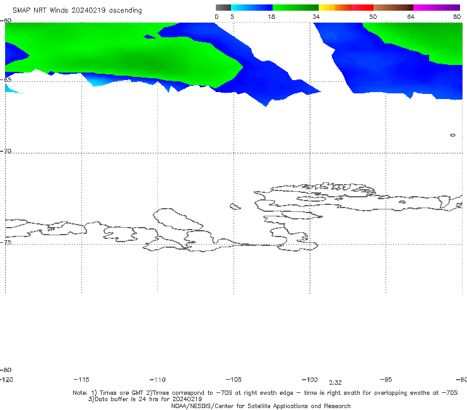
Task: Click the green 18–34 colorbar segment
Action: [295, 8]
